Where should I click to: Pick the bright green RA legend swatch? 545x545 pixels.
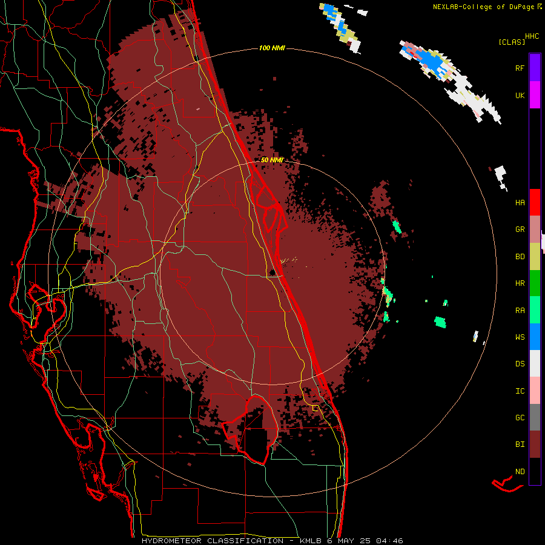(535, 310)
